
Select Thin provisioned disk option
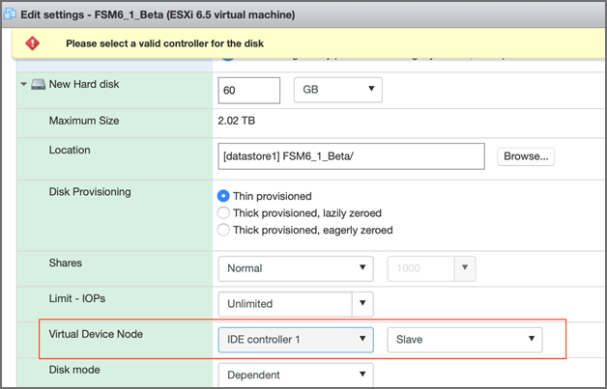point(224,196)
